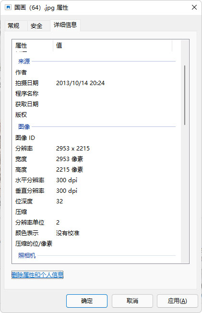
Task: Click the value 2215 像素
Action: point(70,169)
